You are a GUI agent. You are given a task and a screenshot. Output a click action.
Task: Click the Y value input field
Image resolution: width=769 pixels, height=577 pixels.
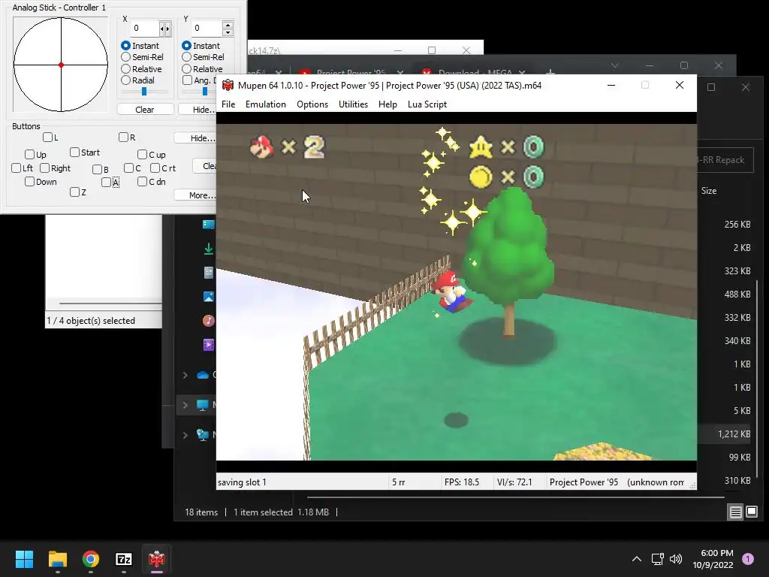(207, 29)
